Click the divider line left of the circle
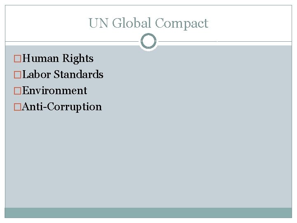 tap(72, 41)
